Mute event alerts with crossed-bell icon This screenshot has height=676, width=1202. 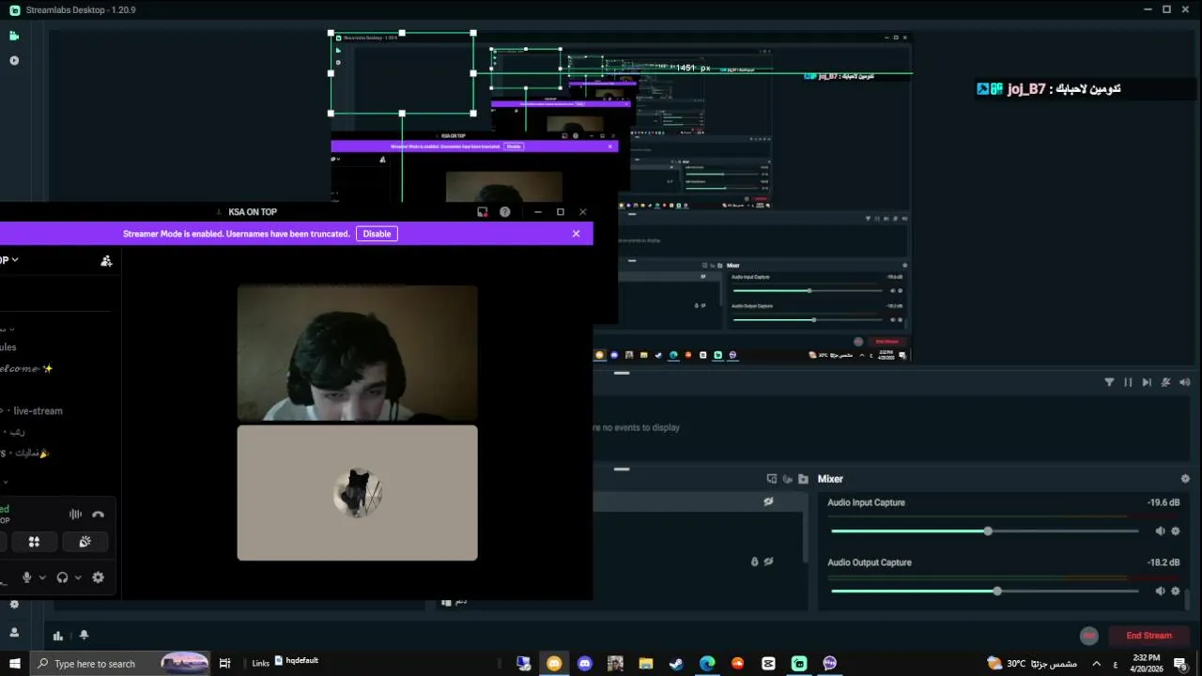[1165, 382]
